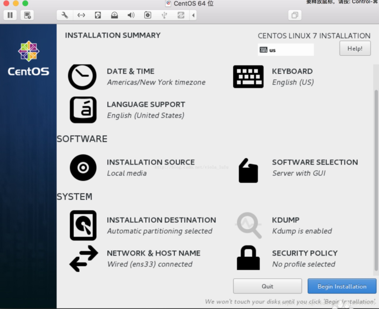Click the English (United States) text
The image size is (379, 309).
tap(146, 115)
